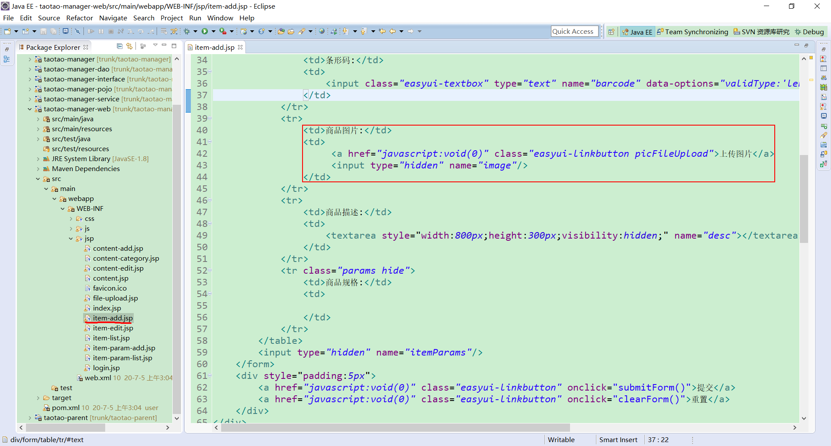The height and width of the screenshot is (446, 831).
Task: Open the JUnit view sidebar icon
Action: coord(824,164)
